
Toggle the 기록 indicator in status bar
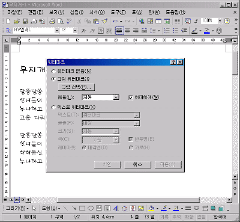(x=164, y=217)
